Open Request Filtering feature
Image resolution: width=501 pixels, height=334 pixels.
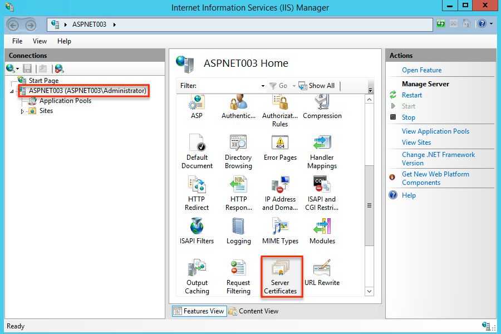pyautogui.click(x=238, y=277)
